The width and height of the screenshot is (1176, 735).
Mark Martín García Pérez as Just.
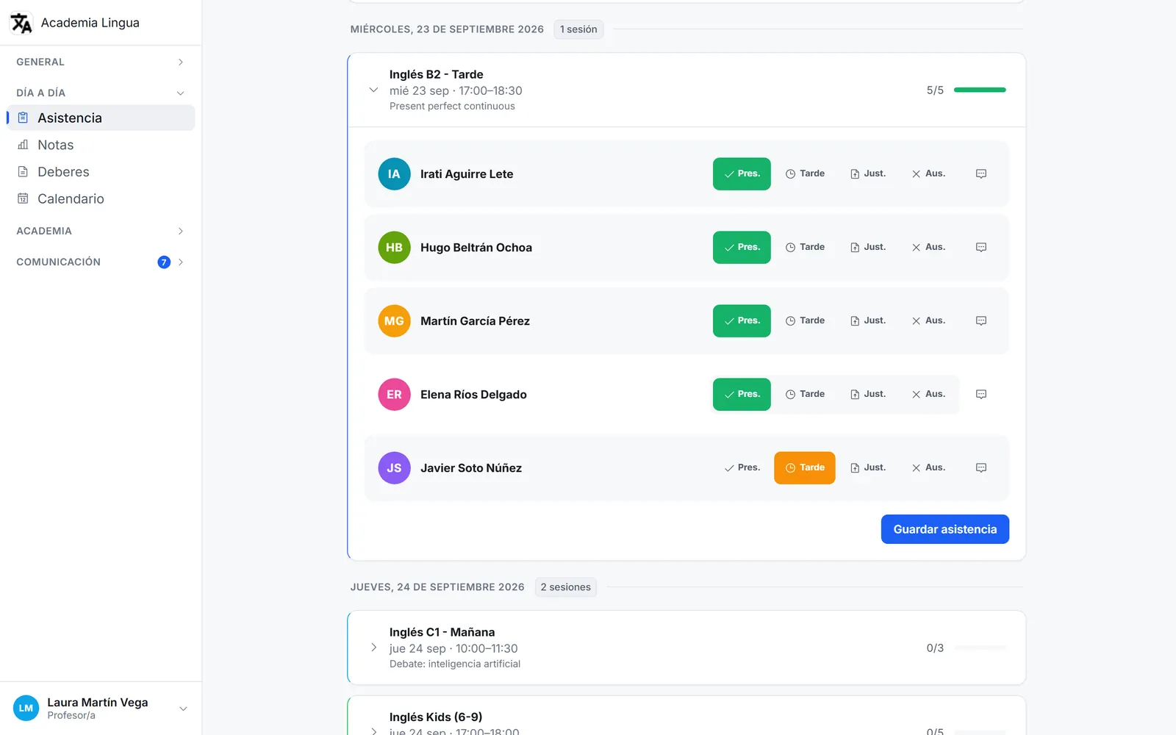click(868, 321)
